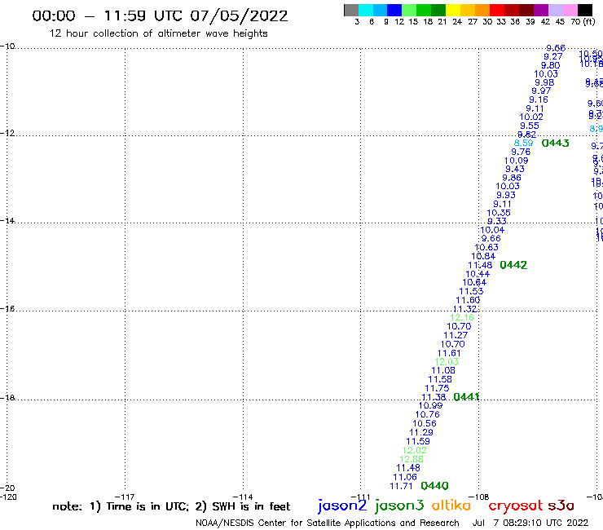The width and height of the screenshot is (603, 530).
Task: Click the light green 12.88 wave height
Action: 412,459
